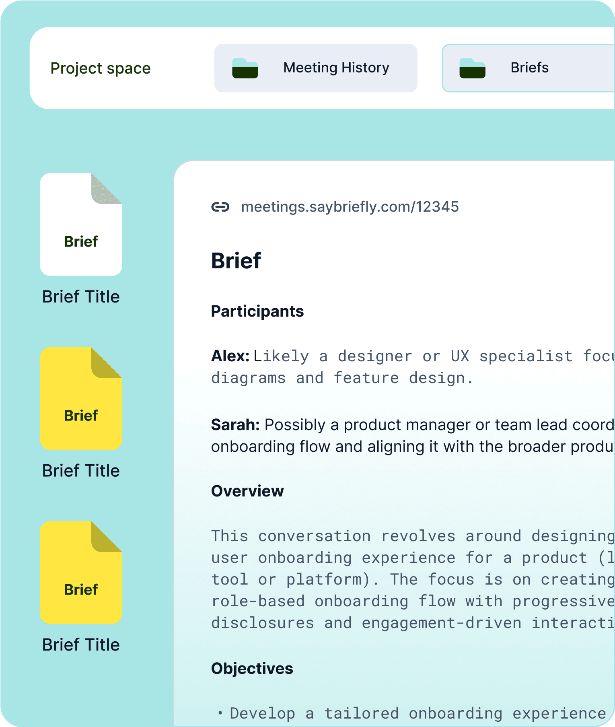Image resolution: width=615 pixels, height=727 pixels.
Task: Click the Objectives section heading
Action: [252, 669]
